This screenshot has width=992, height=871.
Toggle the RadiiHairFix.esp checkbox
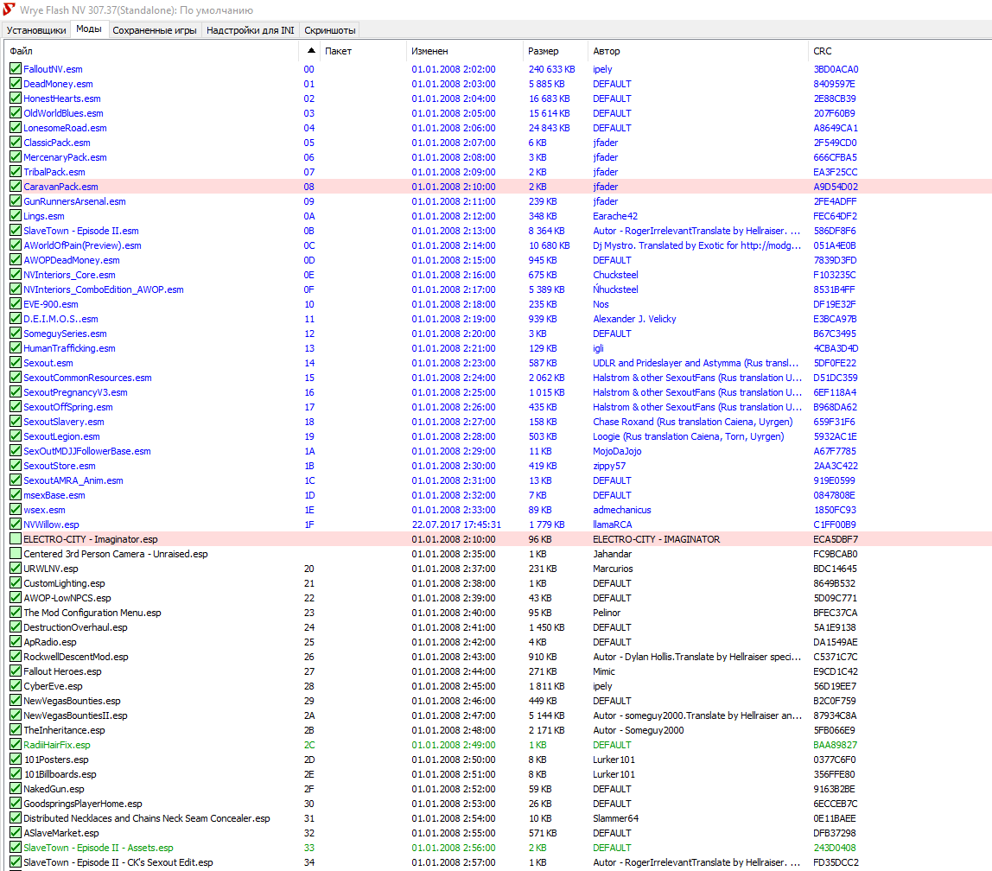click(16, 745)
